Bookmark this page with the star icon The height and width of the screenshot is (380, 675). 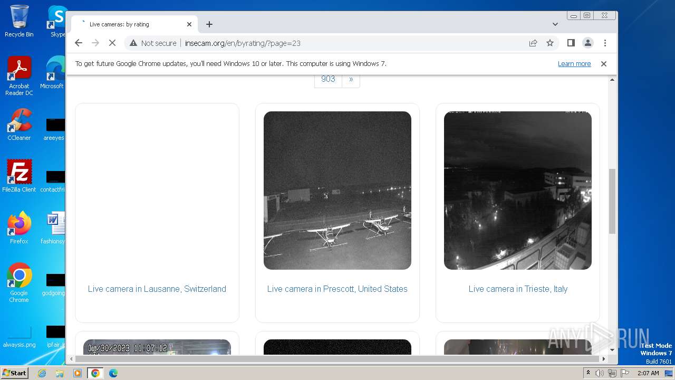click(x=550, y=43)
